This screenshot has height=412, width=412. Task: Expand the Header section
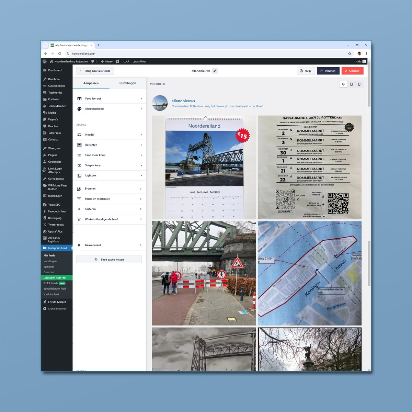tap(90, 135)
